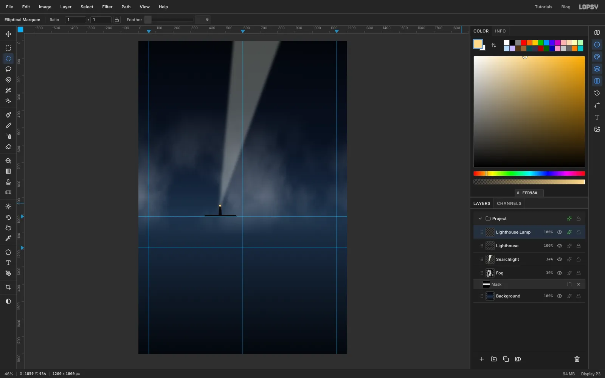Add a new layer with plus icon
The image size is (605, 378).
pos(482,359)
